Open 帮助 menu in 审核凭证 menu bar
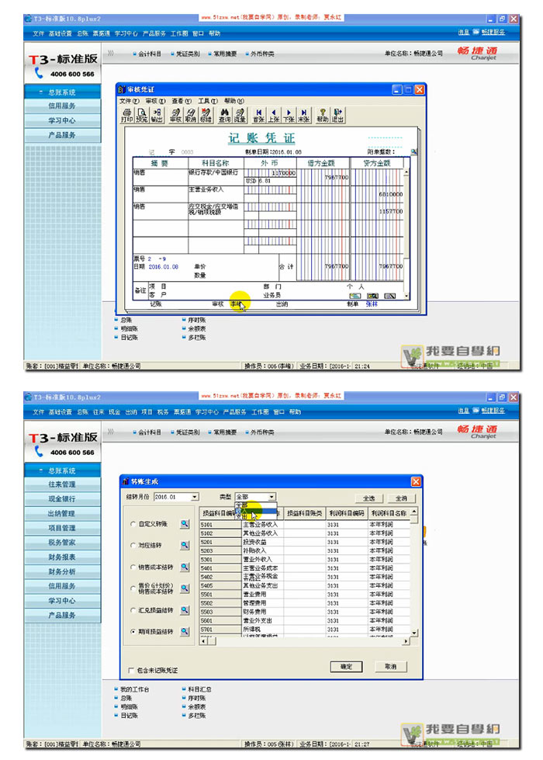 click(234, 101)
